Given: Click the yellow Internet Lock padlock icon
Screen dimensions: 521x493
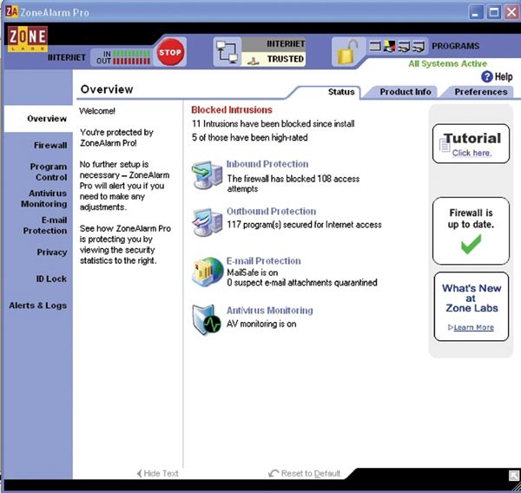Looking at the screenshot, I should (346, 52).
